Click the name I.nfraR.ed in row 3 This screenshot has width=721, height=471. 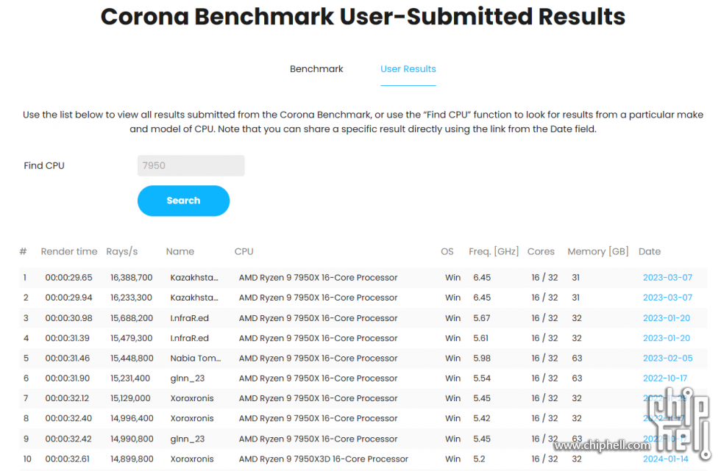(x=190, y=318)
